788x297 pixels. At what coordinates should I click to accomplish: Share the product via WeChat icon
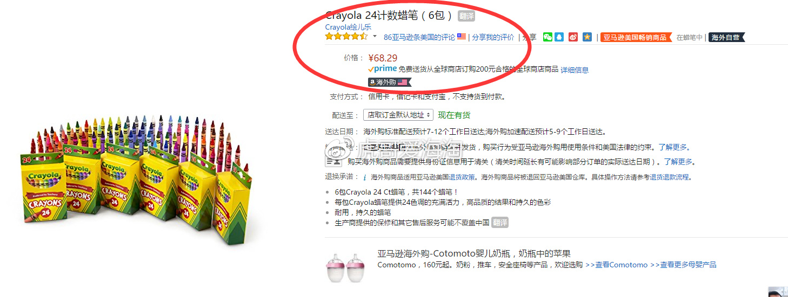pos(548,37)
